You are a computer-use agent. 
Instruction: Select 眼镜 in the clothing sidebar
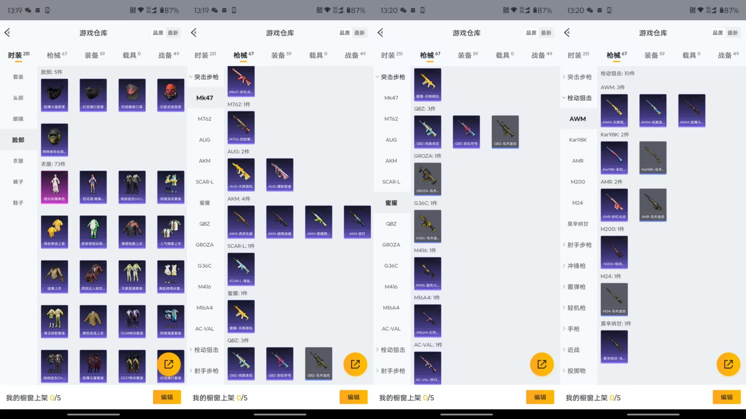click(18, 119)
